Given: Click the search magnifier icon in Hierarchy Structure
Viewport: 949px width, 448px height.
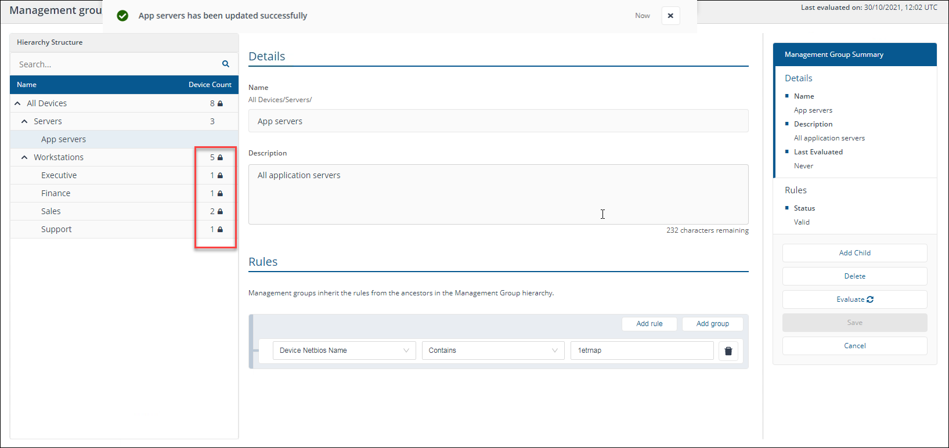Looking at the screenshot, I should coord(226,64).
